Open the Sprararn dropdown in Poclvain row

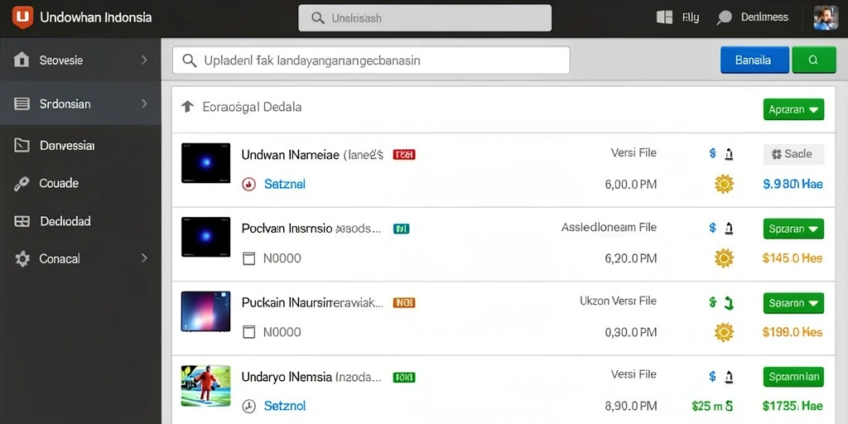click(793, 229)
